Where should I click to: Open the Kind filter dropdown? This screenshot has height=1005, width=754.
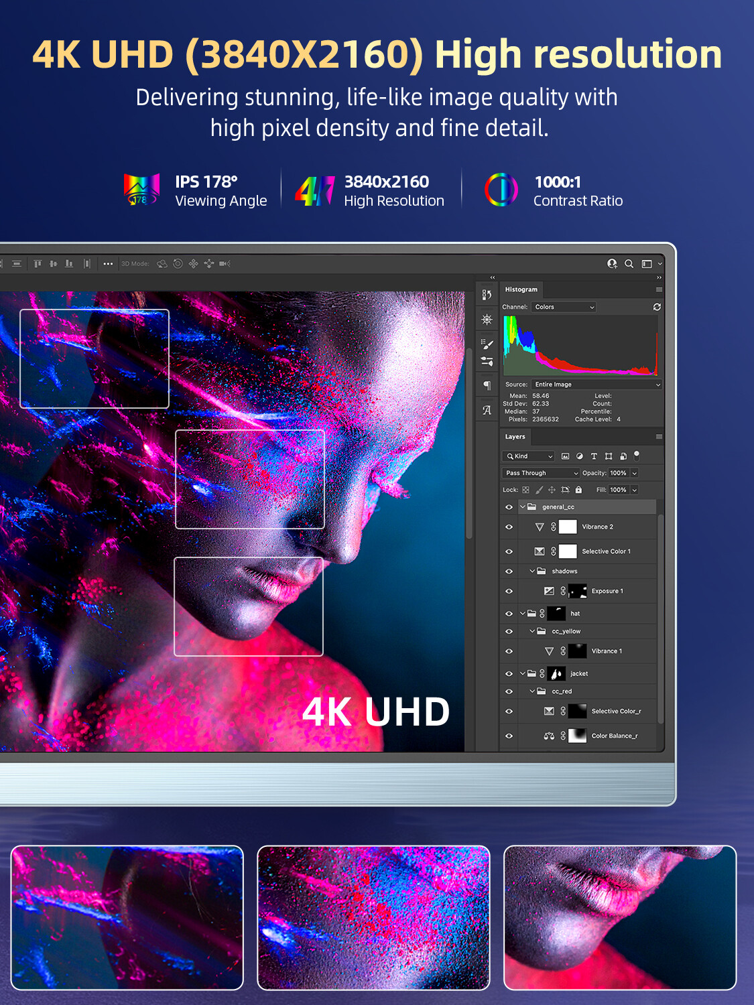point(528,456)
